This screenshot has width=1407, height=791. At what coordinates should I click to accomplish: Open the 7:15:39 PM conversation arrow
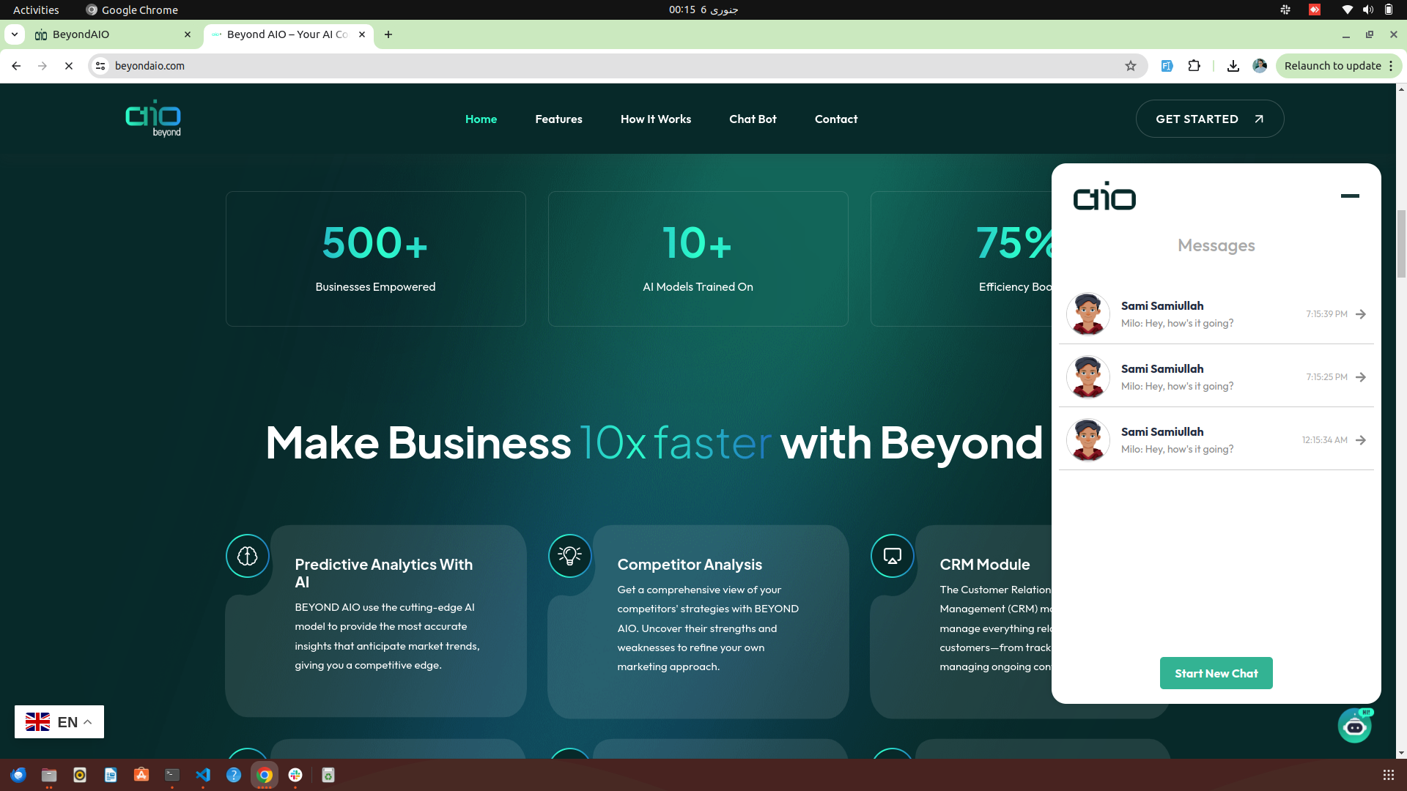tap(1361, 314)
